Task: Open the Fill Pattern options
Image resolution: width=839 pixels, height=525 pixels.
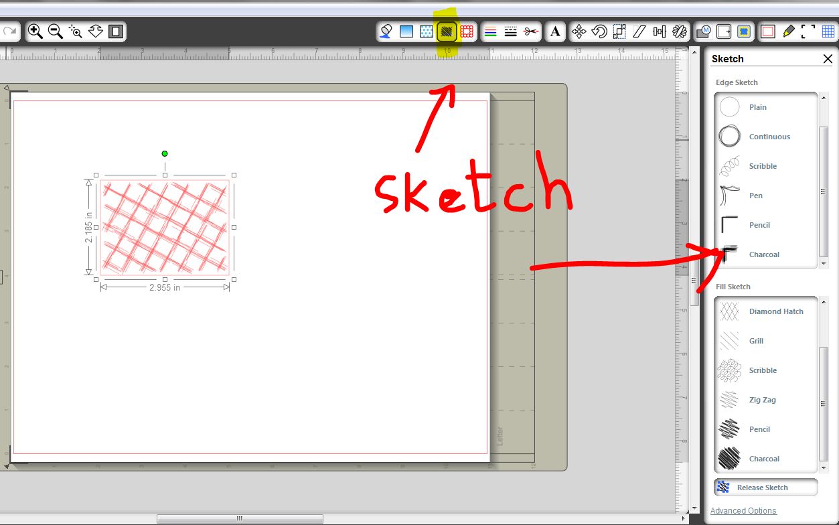Action: (426, 31)
